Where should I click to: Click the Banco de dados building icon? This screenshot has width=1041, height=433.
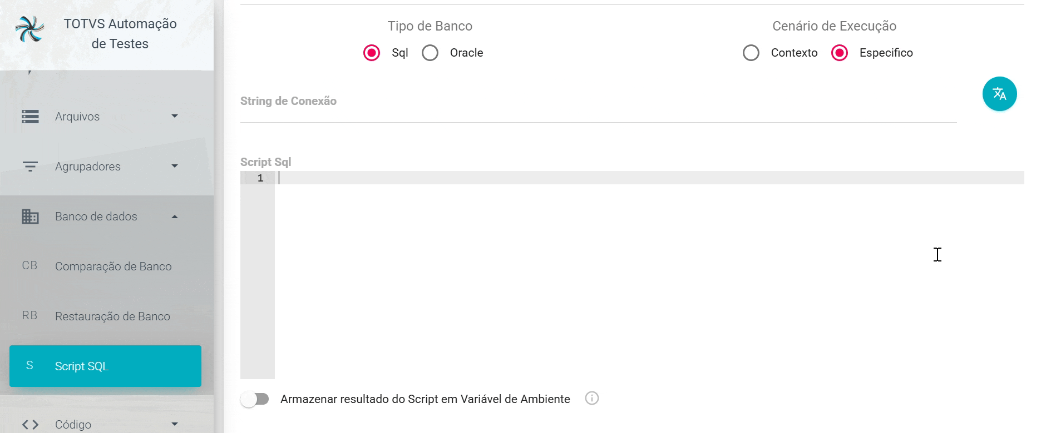(x=30, y=216)
